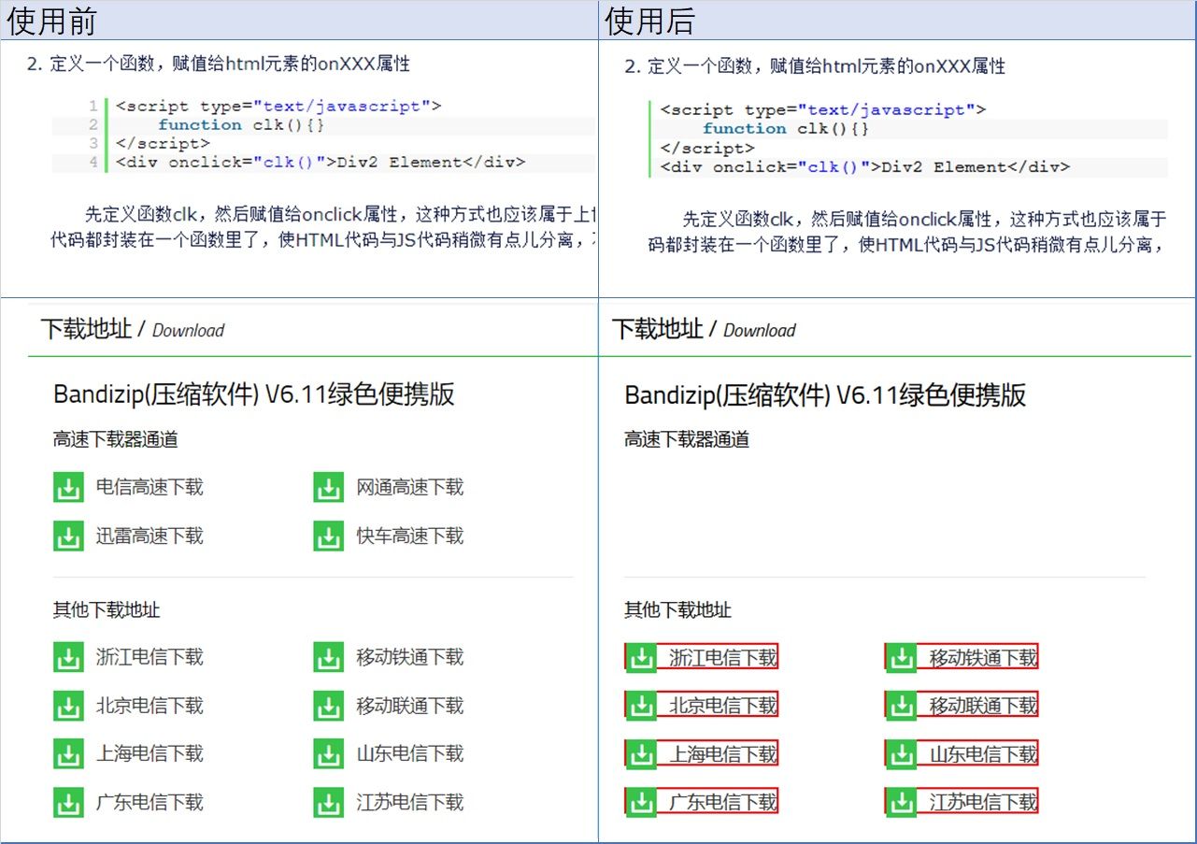Click download icon beside 电信高速下载 in 使用前 panel
Image resolution: width=1197 pixels, height=844 pixels.
[68, 488]
